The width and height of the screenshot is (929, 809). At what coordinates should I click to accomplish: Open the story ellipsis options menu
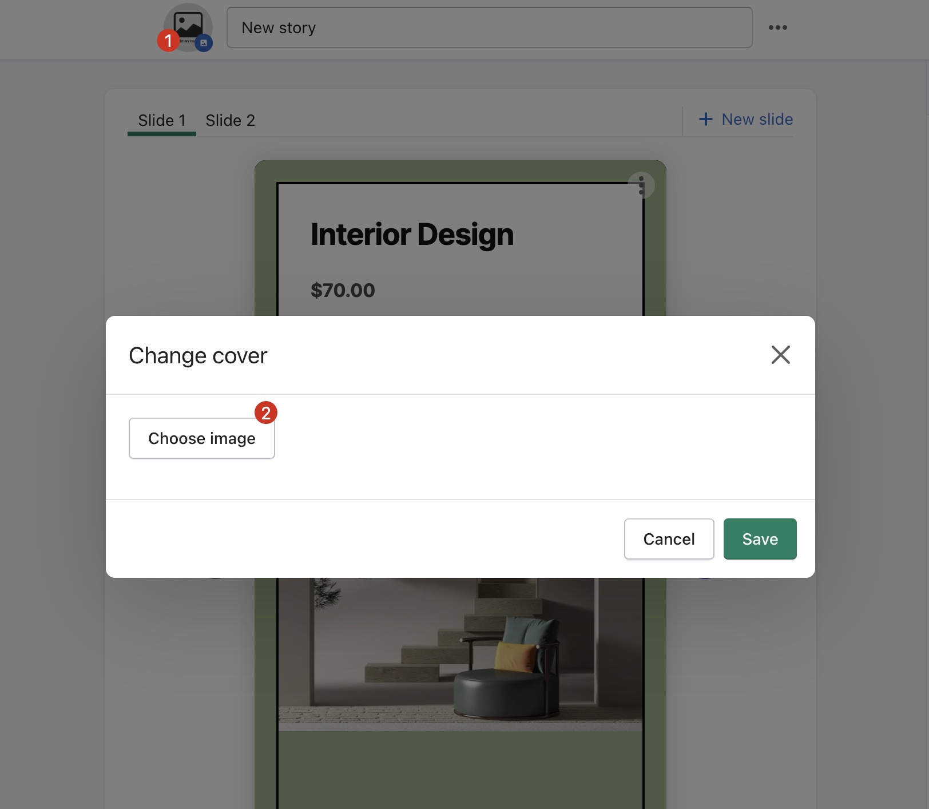[x=777, y=27]
